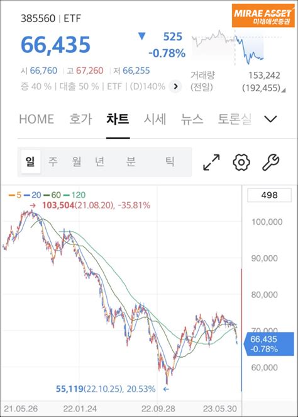Expand chart to fullscreen with arrows icon
Viewport: 298px width, 417px height.
pyautogui.click(x=211, y=162)
